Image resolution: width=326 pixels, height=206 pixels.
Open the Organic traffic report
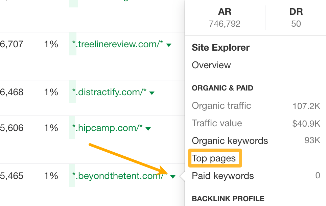point(221,105)
